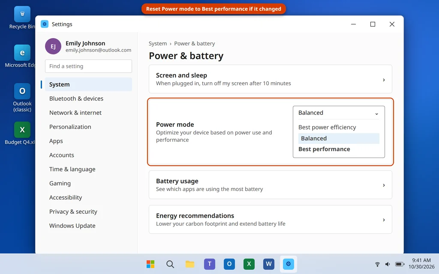Click the Settings icon in the taskbar
Viewport: 439px width, 274px height.
coord(289,264)
